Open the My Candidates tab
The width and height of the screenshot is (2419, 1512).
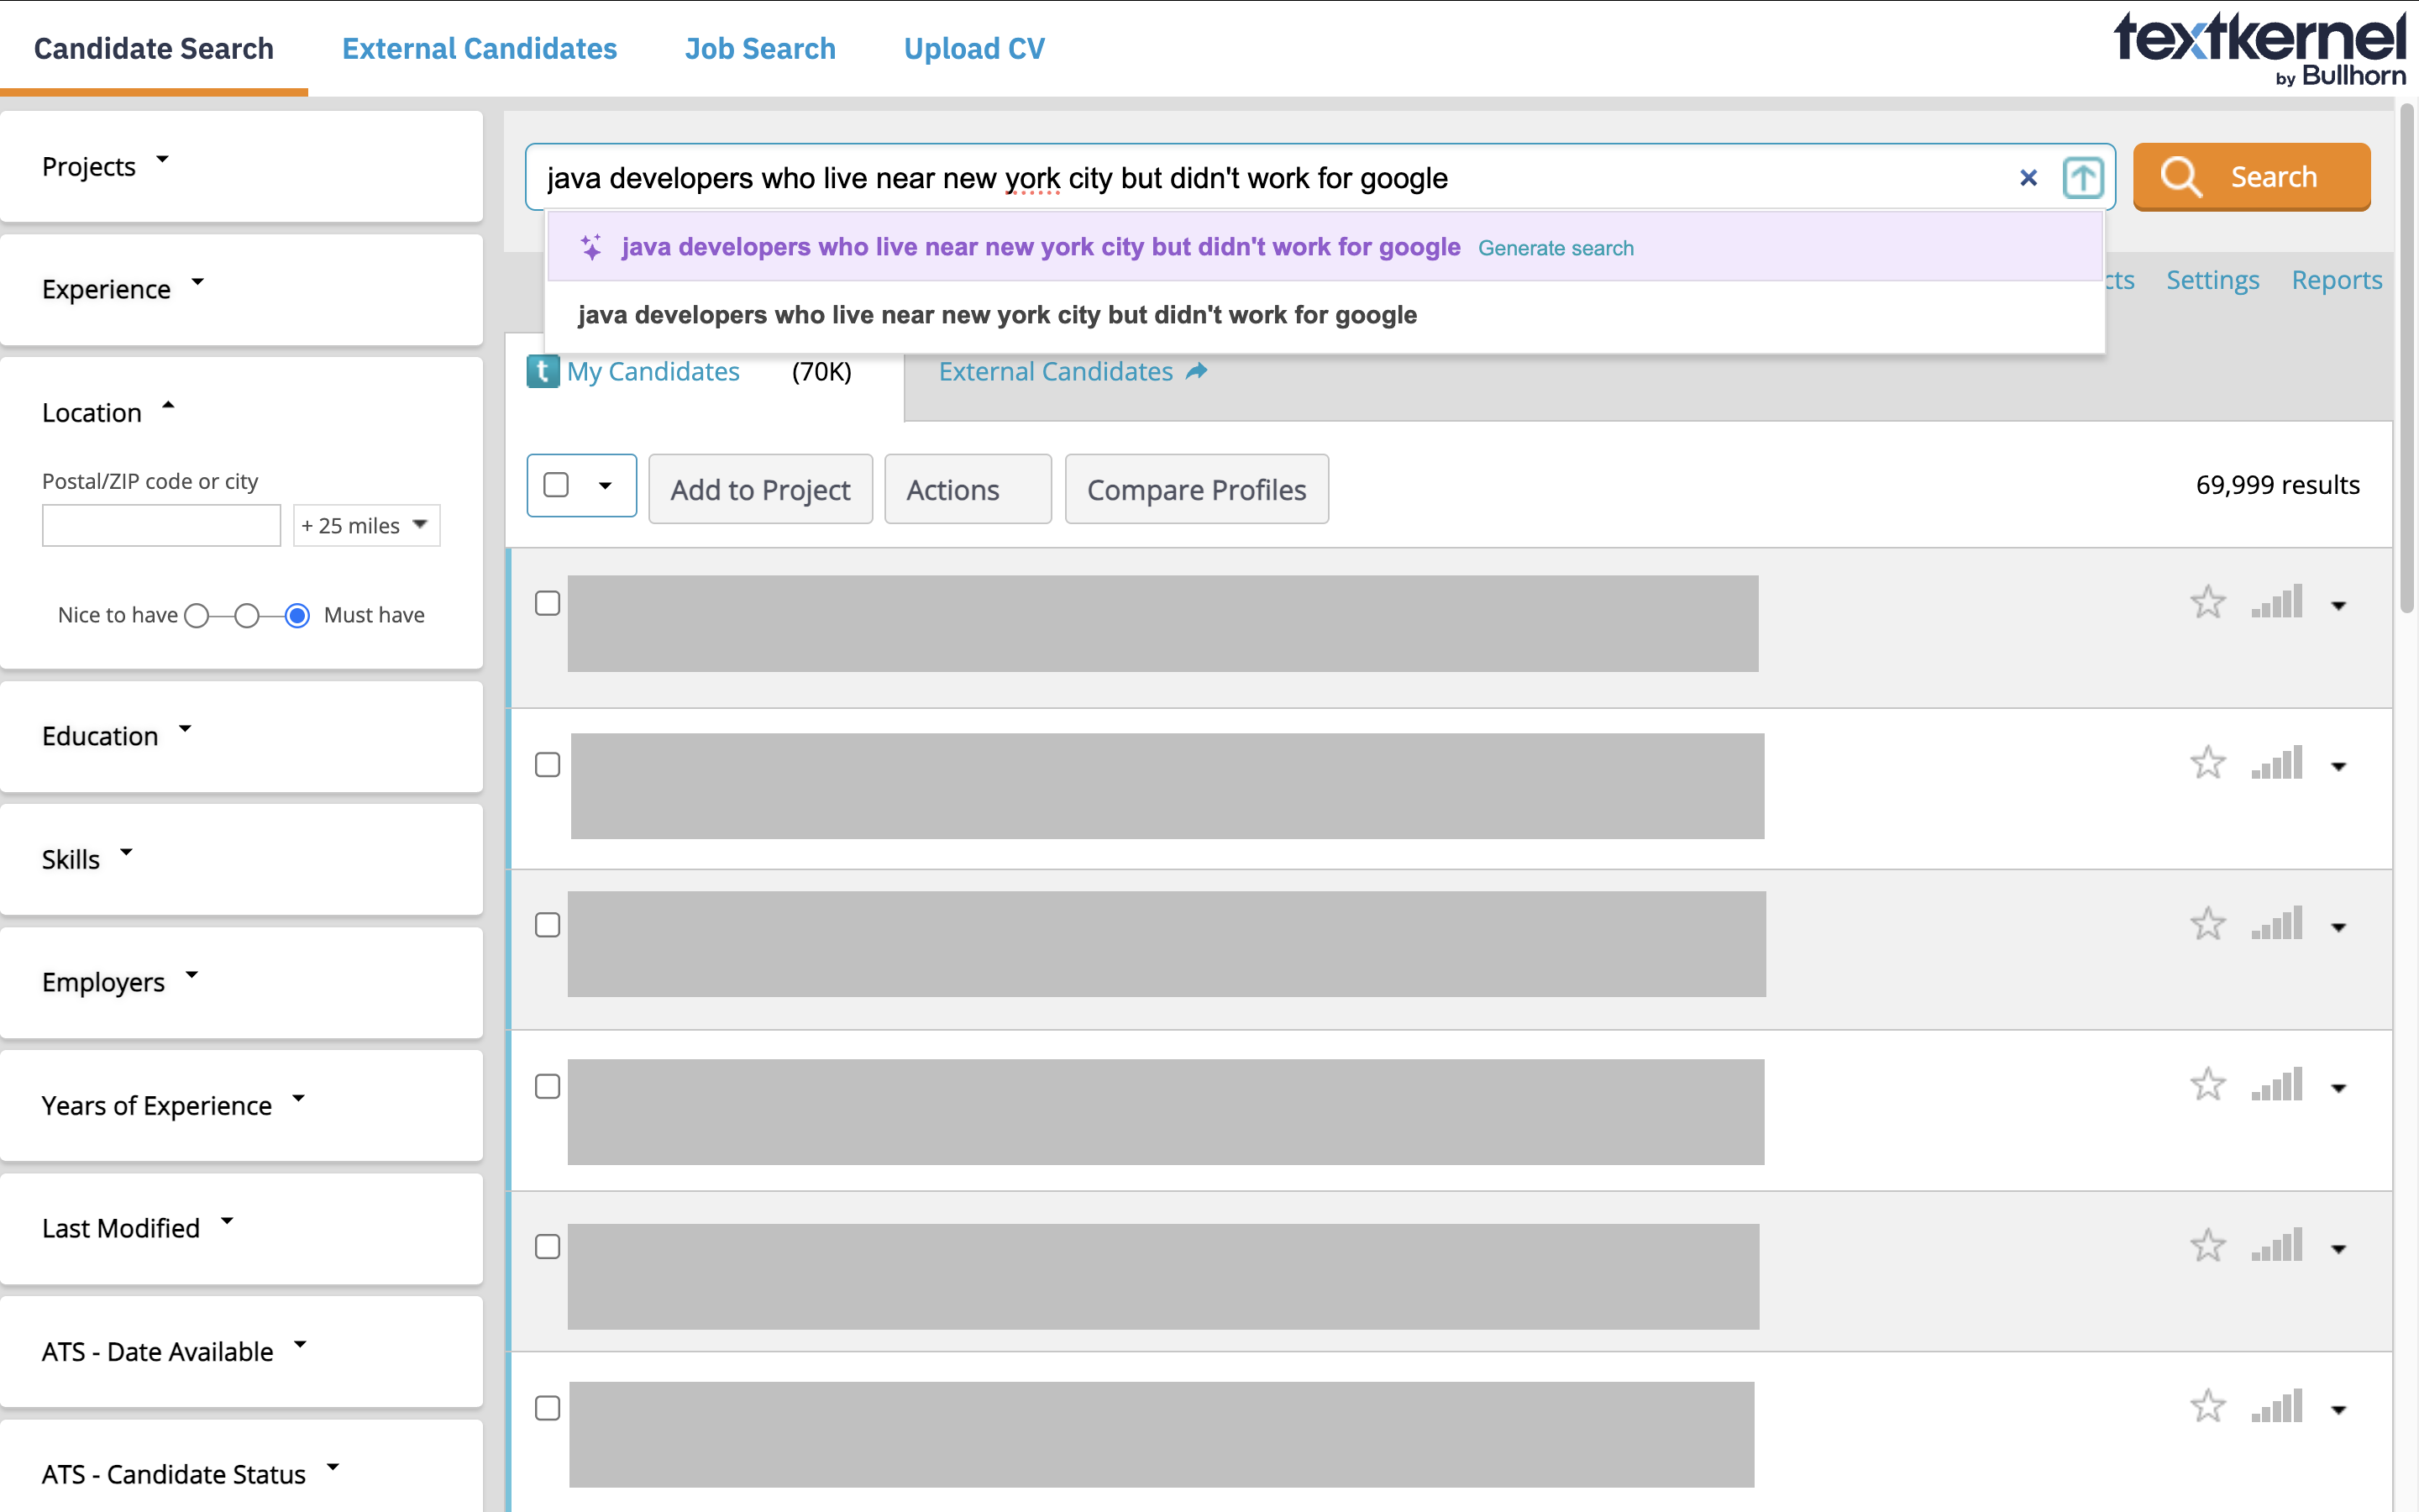(x=653, y=371)
